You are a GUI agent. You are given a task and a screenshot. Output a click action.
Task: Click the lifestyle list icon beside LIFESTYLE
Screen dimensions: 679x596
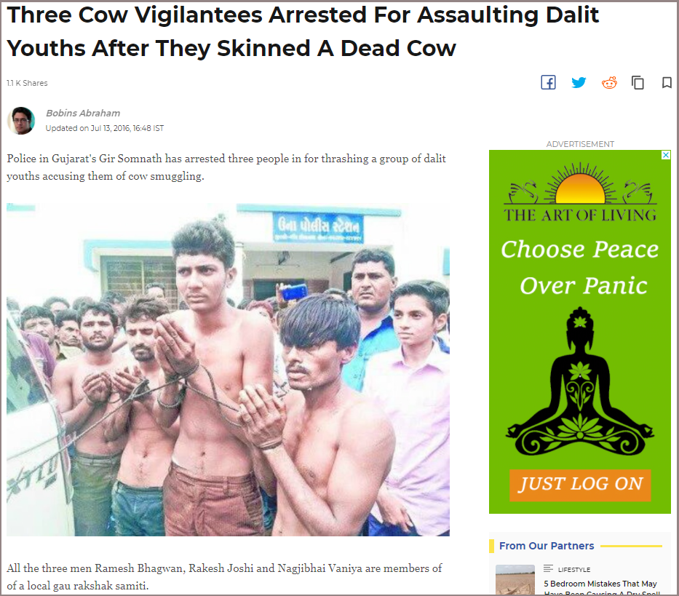point(548,568)
